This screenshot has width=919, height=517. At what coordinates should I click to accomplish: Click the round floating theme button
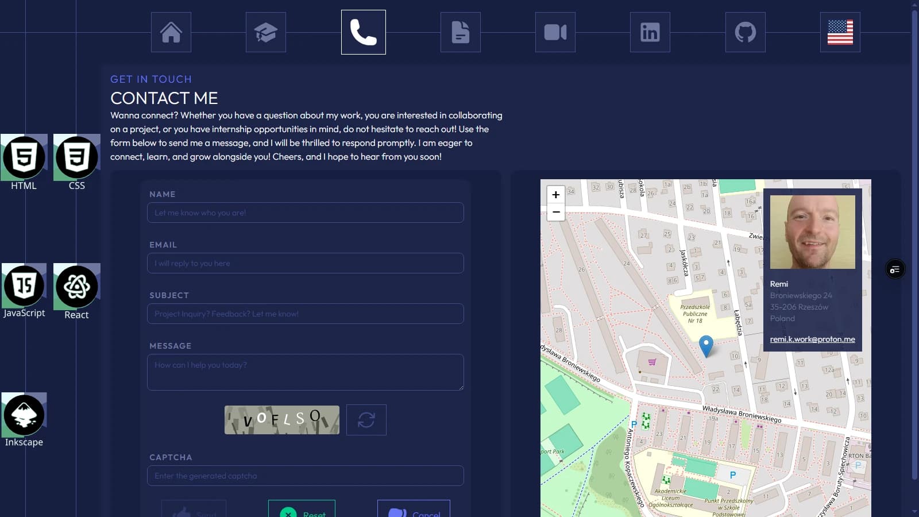coord(895,269)
